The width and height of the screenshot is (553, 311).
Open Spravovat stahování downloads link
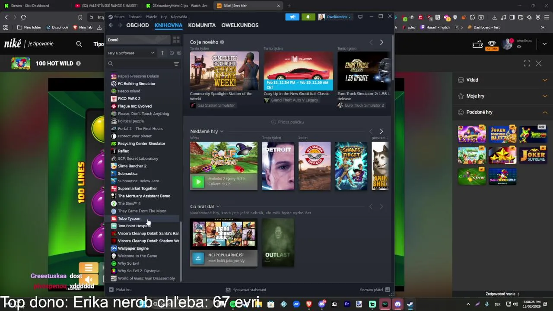[x=246, y=290]
